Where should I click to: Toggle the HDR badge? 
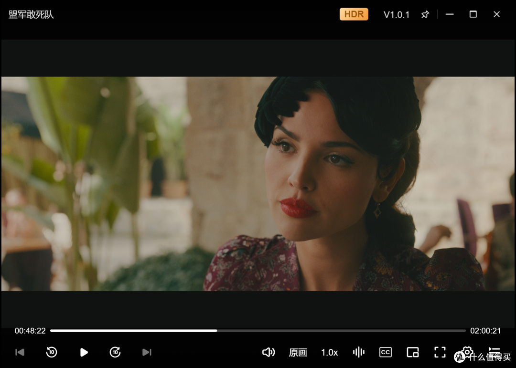coord(354,14)
